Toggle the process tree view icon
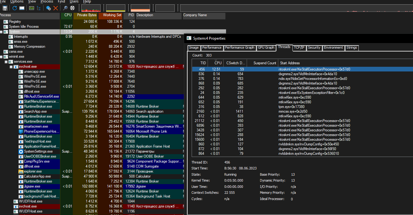This screenshot has height=215, width=413. pyautogui.click(x=39, y=8)
